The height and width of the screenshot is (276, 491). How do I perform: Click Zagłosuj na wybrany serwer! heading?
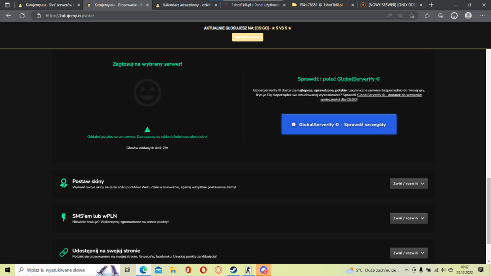pos(147,64)
